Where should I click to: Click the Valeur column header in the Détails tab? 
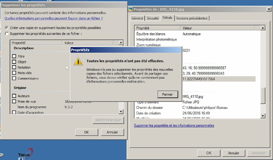click(x=218, y=28)
